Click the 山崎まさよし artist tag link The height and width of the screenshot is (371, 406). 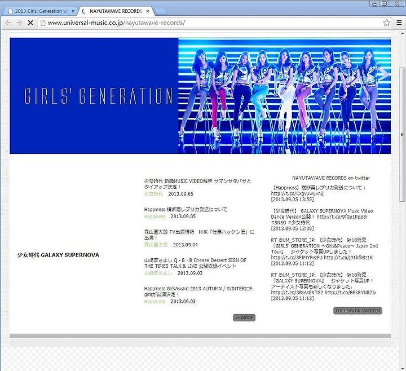pos(158,273)
